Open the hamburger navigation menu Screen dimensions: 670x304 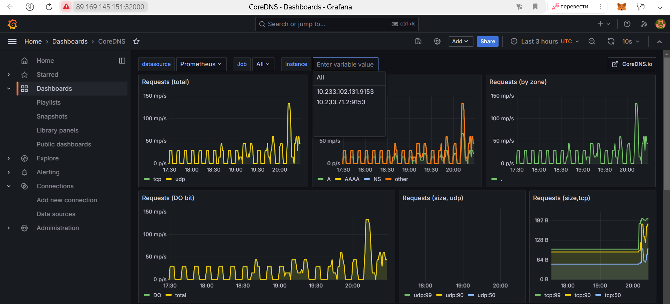coord(12,41)
